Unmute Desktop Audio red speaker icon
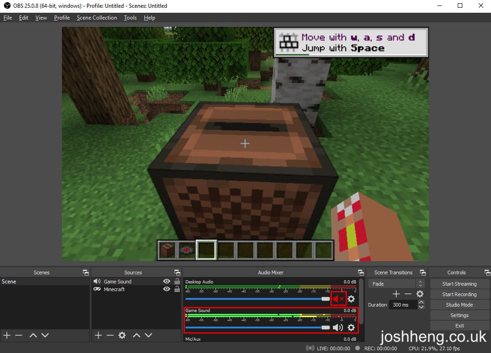 (x=338, y=299)
